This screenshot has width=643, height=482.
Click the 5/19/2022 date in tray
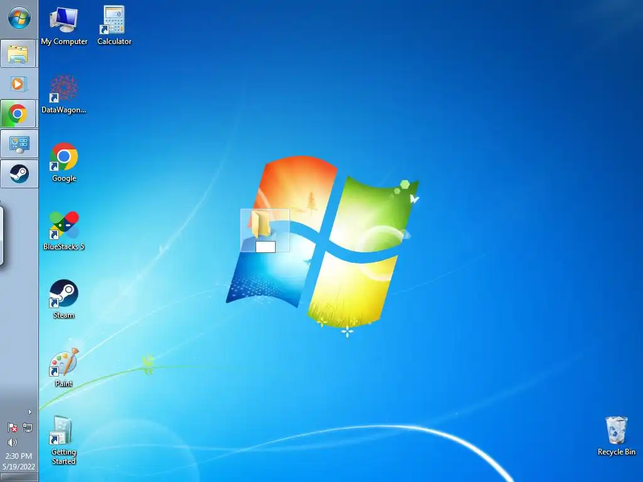tap(18, 466)
